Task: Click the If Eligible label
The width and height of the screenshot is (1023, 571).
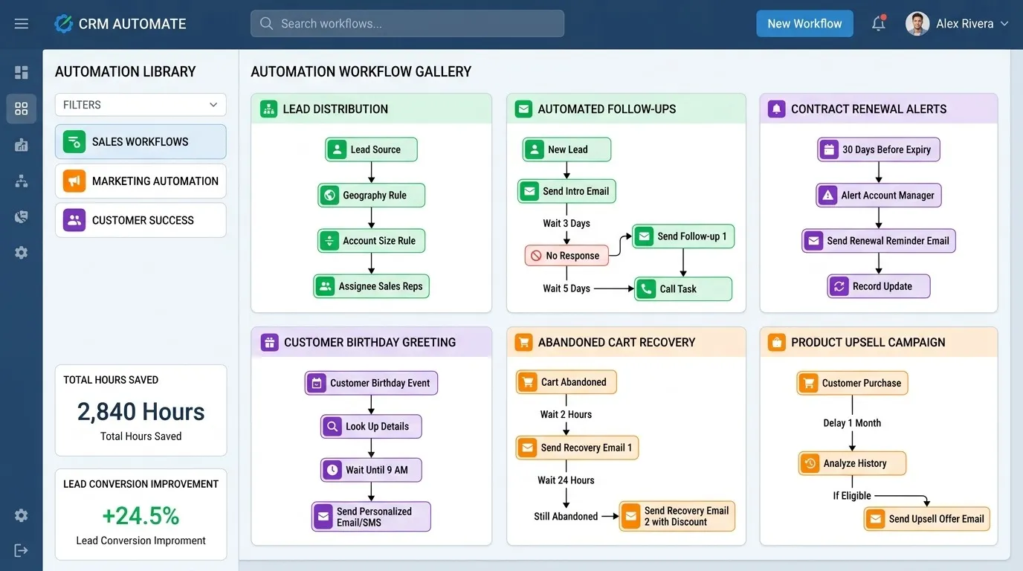Action: point(852,496)
